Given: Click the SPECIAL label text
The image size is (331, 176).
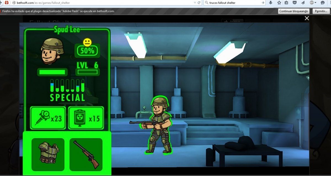Looking at the screenshot, I should click(68, 98).
